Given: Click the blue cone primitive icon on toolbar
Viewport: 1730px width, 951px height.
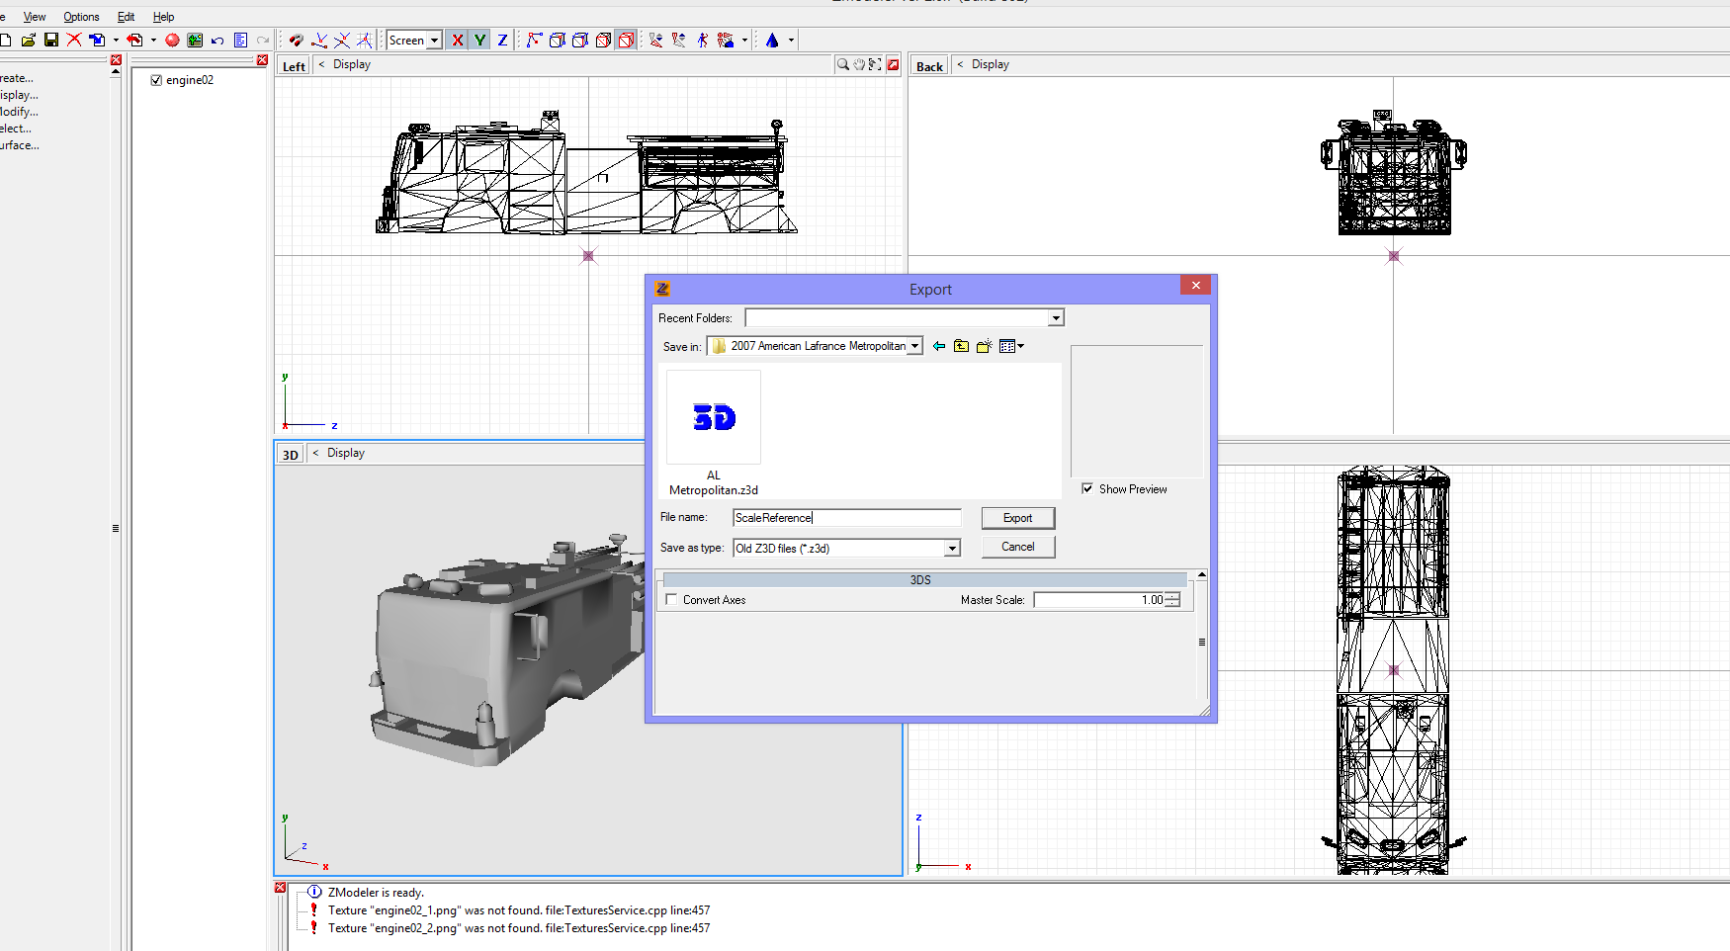Looking at the screenshot, I should point(774,40).
